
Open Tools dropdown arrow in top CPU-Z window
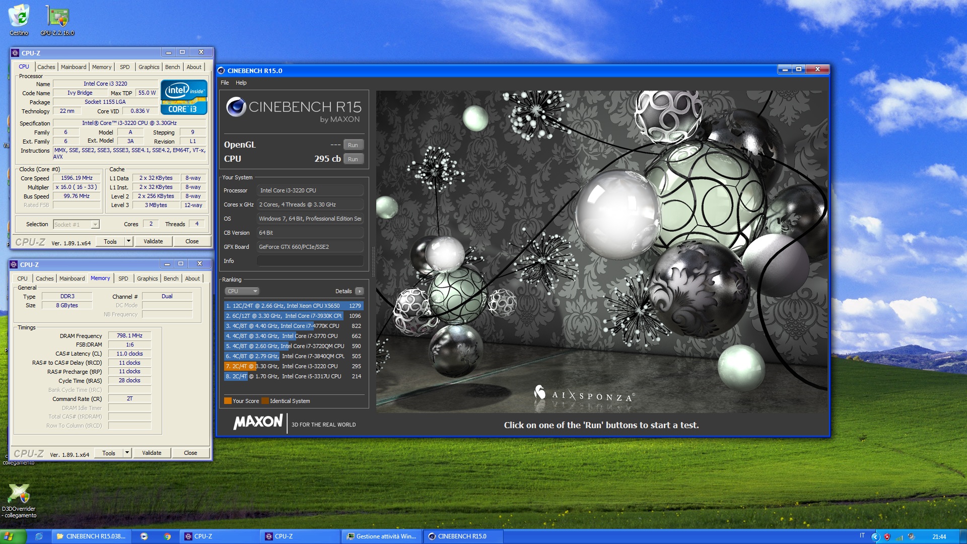pyautogui.click(x=128, y=241)
